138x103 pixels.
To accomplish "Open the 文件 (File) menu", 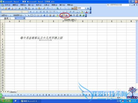I will (7, 5).
